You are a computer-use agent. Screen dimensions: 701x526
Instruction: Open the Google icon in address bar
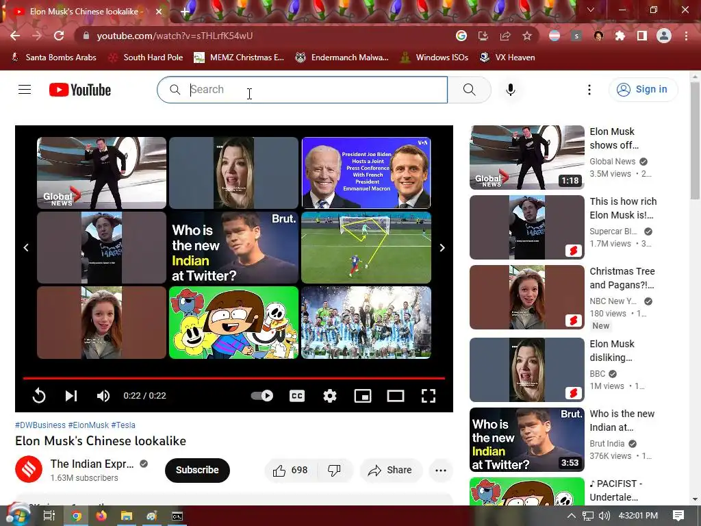(x=461, y=36)
